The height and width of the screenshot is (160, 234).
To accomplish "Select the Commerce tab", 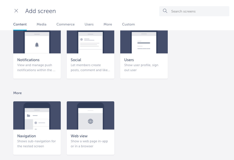I will tap(65, 24).
